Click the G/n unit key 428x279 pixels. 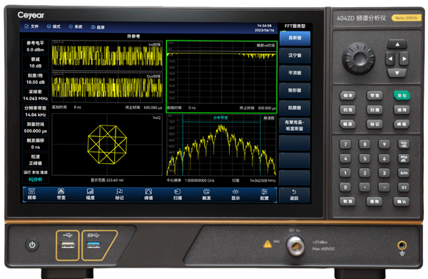point(404,144)
